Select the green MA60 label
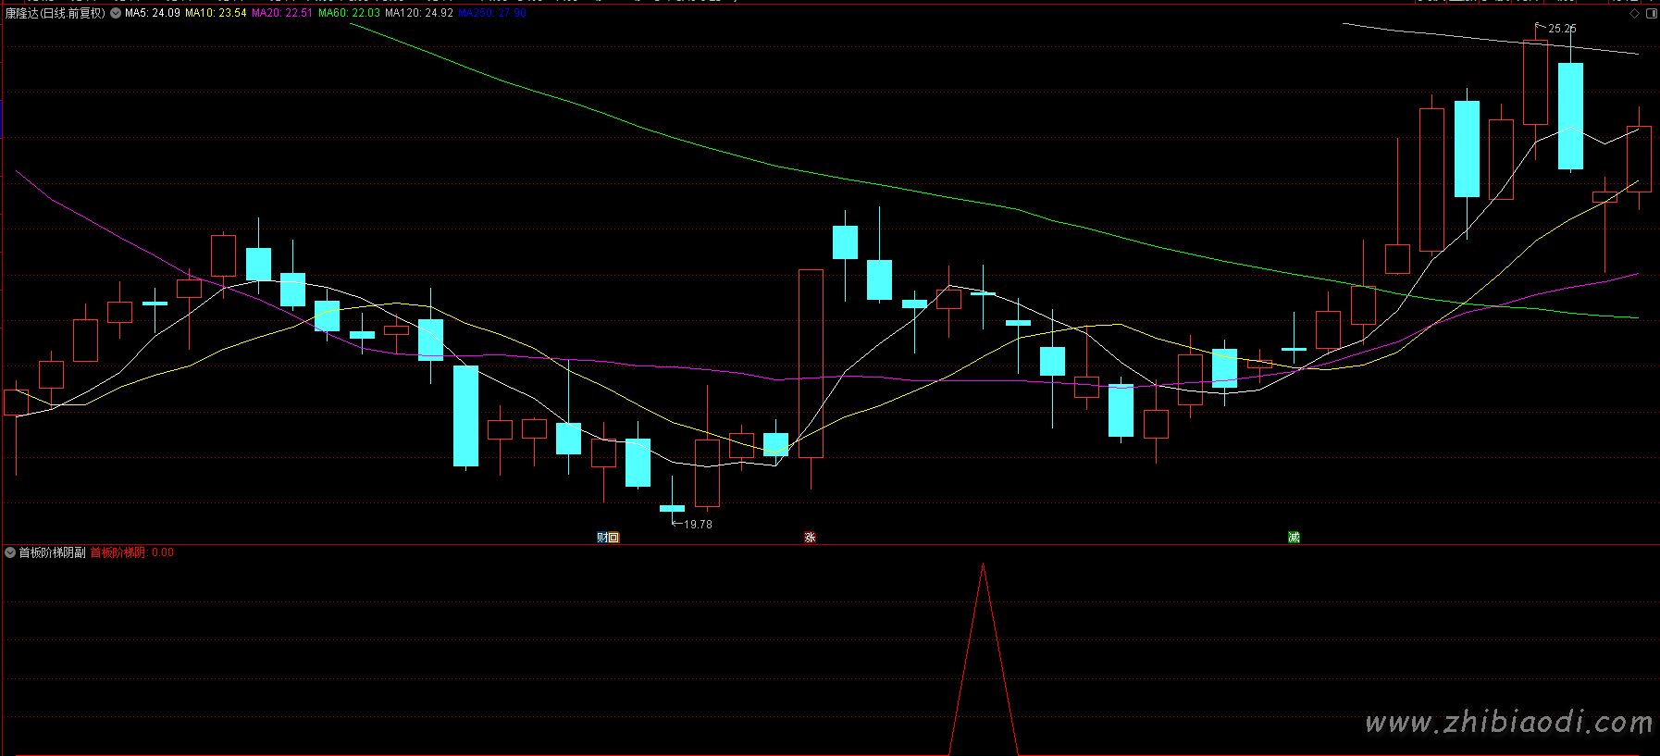The width and height of the screenshot is (1660, 756). pyautogui.click(x=349, y=13)
